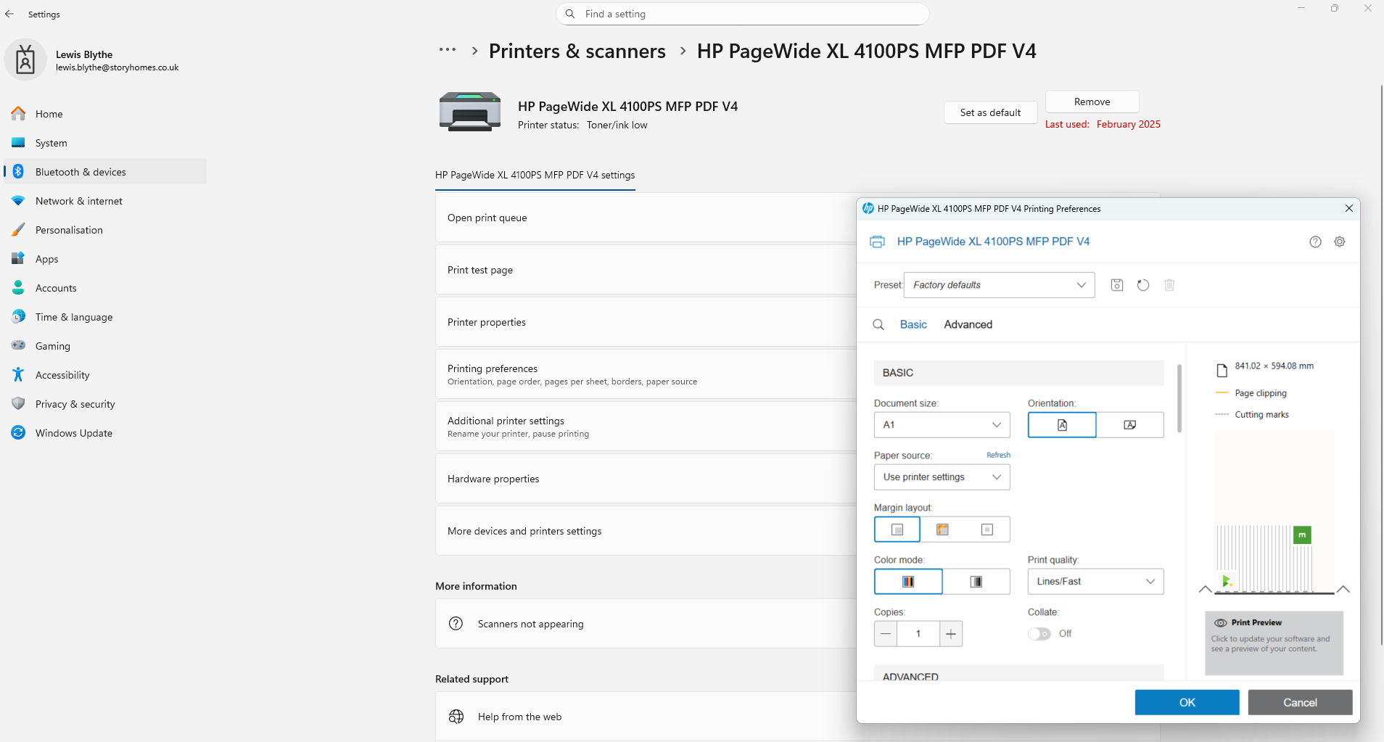Screen dimensions: 1384x742
Task: Click the Print Preview eye panel
Action: point(1274,643)
